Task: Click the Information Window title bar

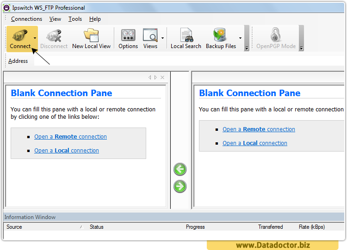Action: click(174, 217)
